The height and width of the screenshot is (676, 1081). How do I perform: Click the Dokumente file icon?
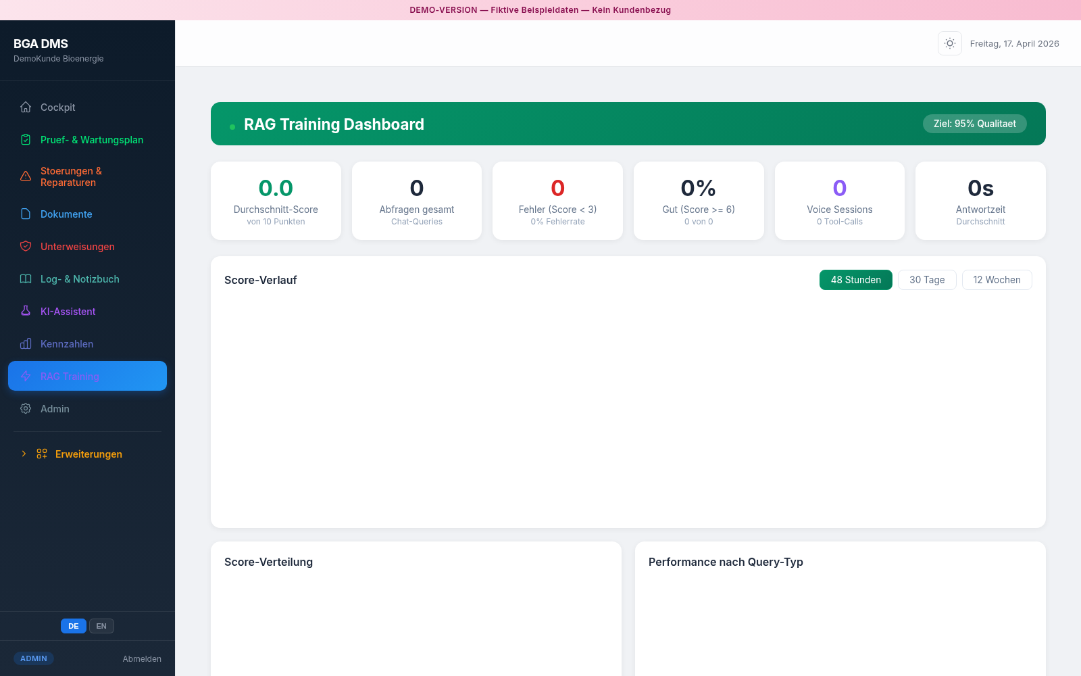pyautogui.click(x=26, y=214)
